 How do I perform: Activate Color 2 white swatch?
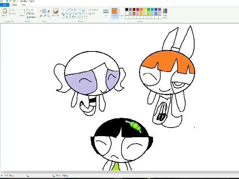click(x=121, y=13)
